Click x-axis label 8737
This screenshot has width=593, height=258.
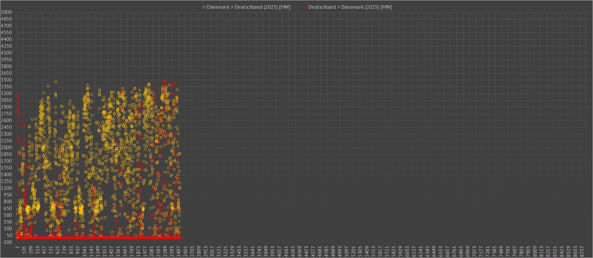[x=581, y=251]
